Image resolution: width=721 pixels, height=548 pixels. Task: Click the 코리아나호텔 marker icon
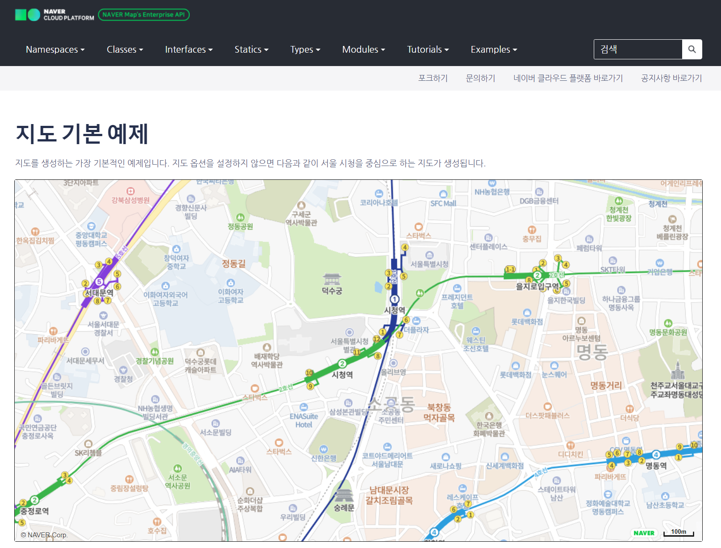pos(379,193)
